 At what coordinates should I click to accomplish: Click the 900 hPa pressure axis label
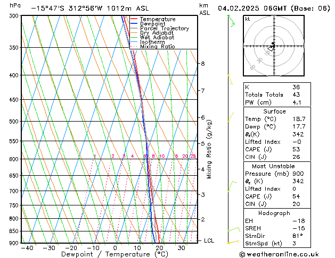[x=15, y=243]
